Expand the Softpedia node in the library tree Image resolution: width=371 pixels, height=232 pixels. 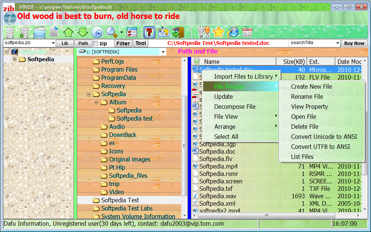coord(15,59)
